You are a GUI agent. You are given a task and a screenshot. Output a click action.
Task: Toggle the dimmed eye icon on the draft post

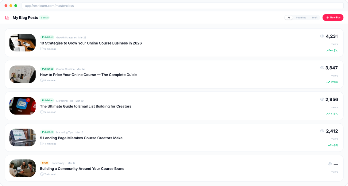[x=330, y=164]
